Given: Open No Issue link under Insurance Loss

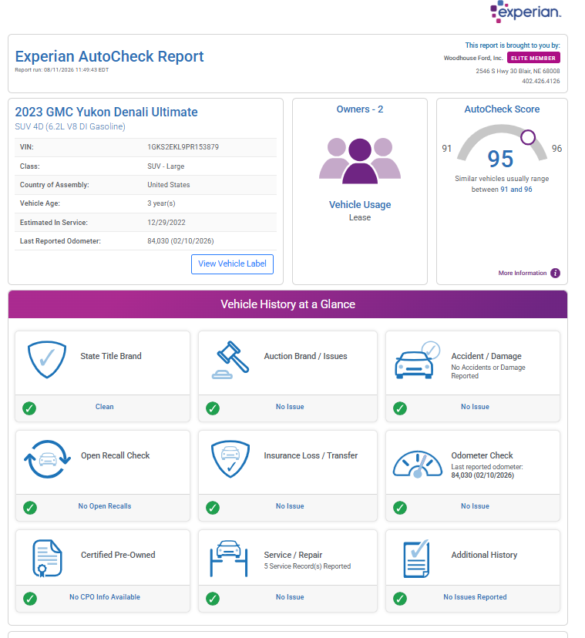Looking at the screenshot, I should click(290, 506).
